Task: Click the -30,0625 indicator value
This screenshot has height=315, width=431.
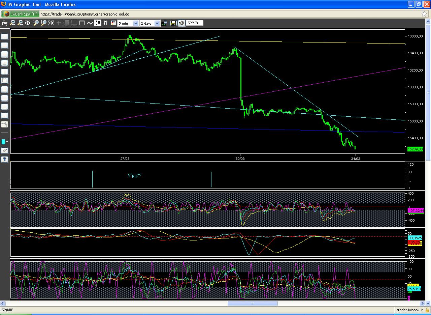Action: pos(415,238)
